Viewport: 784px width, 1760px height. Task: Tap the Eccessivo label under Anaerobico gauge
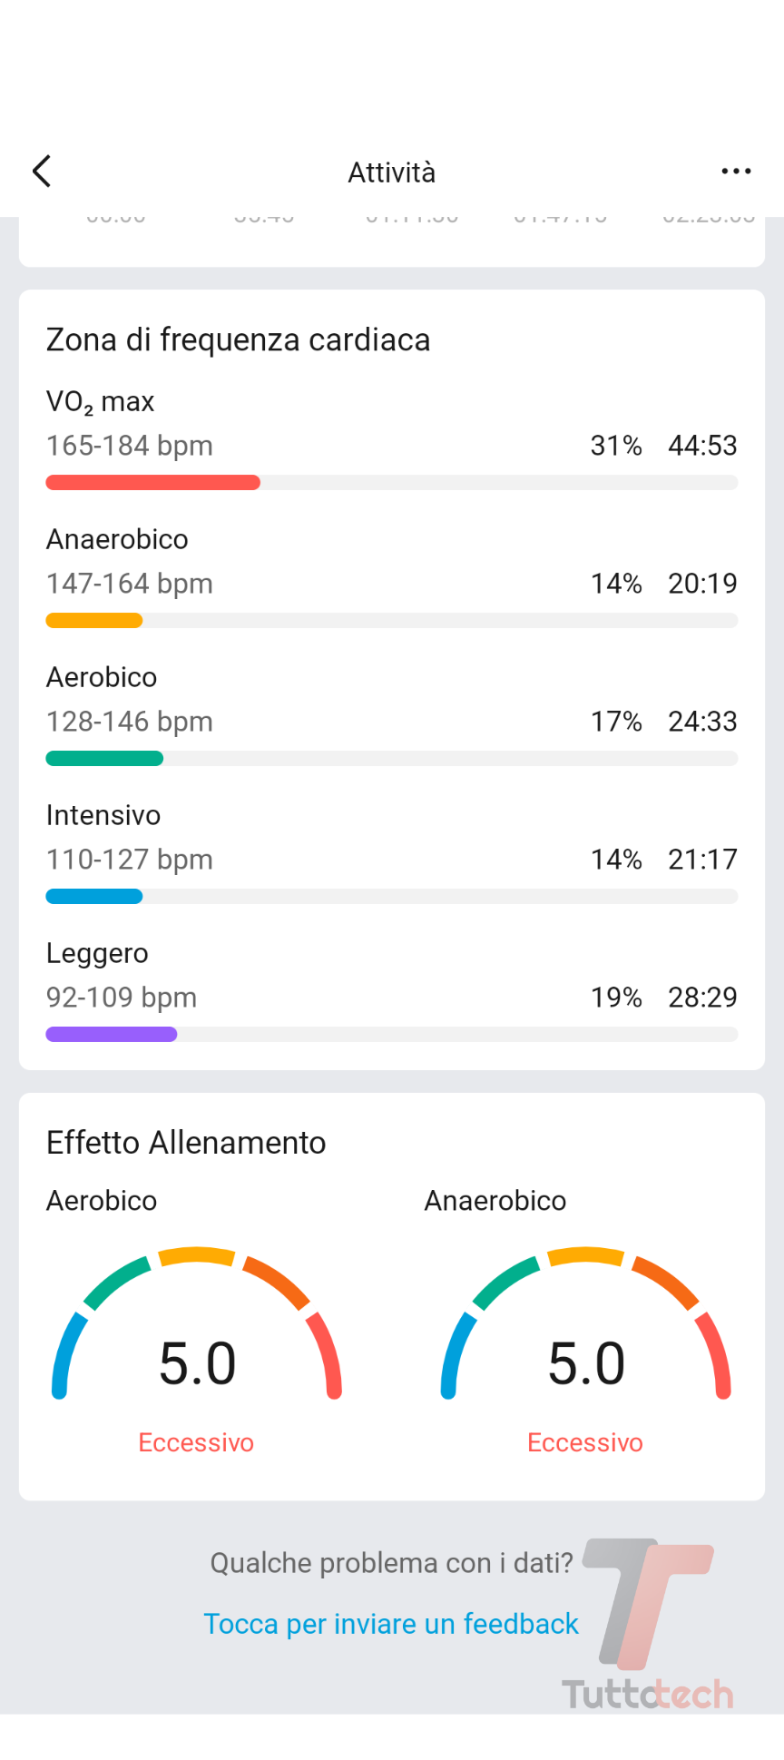[585, 1442]
